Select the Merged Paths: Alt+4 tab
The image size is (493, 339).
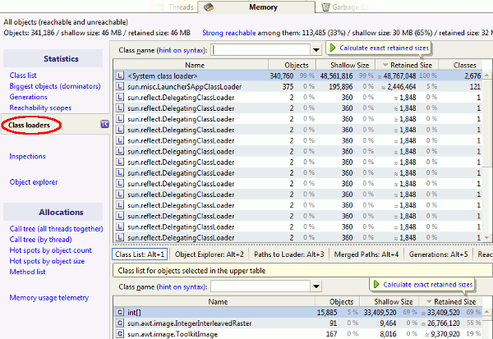[366, 254]
